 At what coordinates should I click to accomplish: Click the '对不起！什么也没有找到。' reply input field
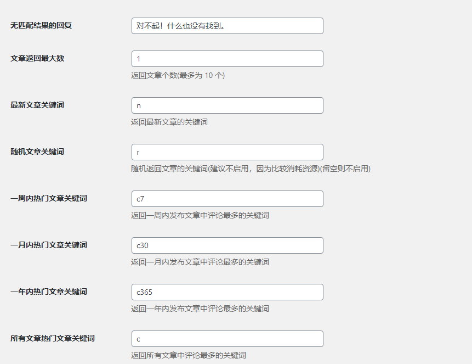coord(227,26)
